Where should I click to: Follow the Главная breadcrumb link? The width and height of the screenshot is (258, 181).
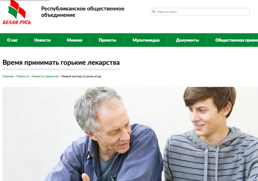[x=8, y=76]
